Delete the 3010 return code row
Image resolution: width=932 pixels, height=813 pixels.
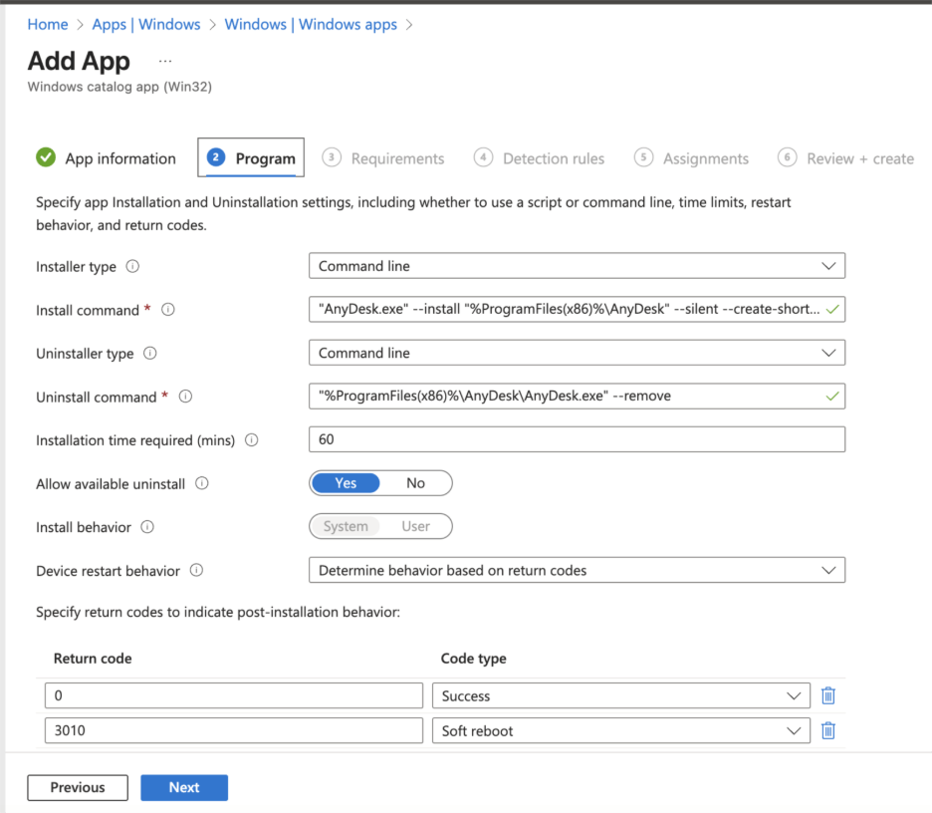coord(827,731)
